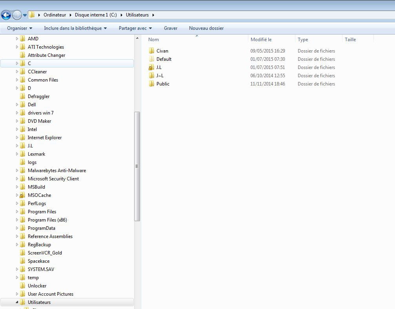
Task: Open recent locations dropdown arrow
Action: 25,15
